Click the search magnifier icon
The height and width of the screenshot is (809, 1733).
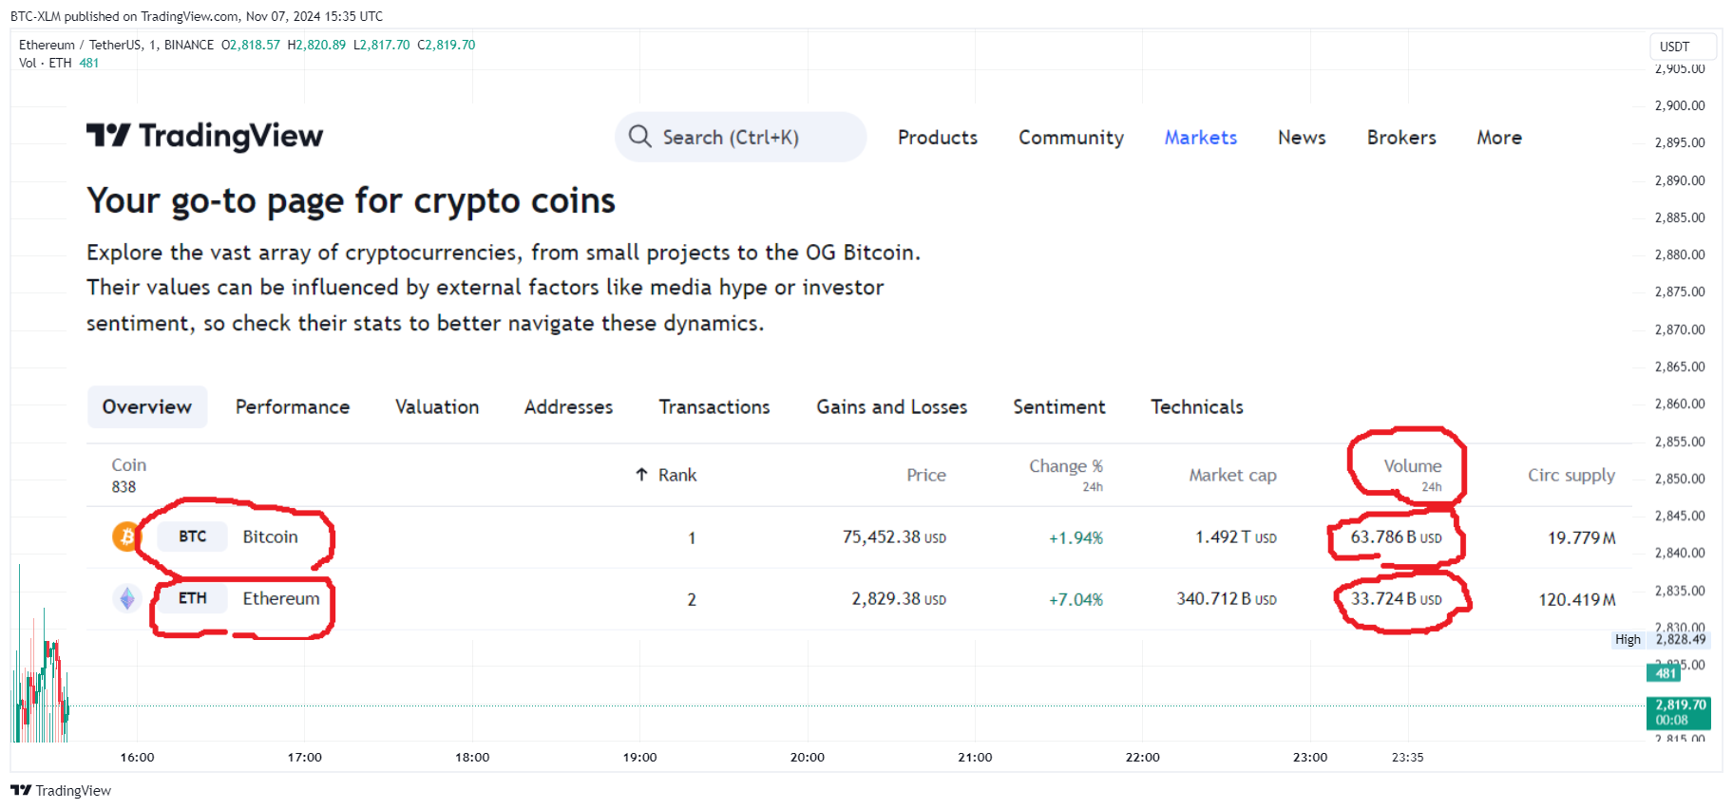[640, 137]
